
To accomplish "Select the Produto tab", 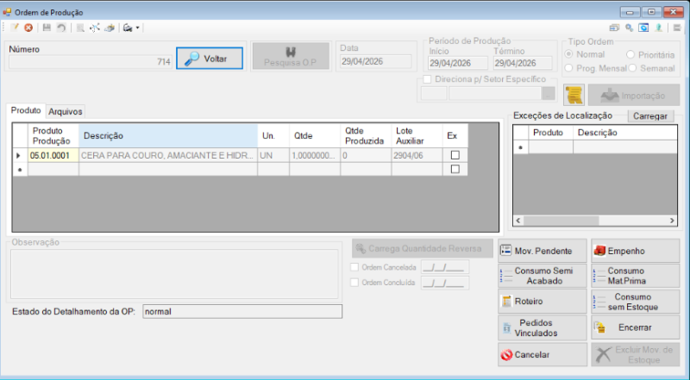I will click(x=26, y=110).
